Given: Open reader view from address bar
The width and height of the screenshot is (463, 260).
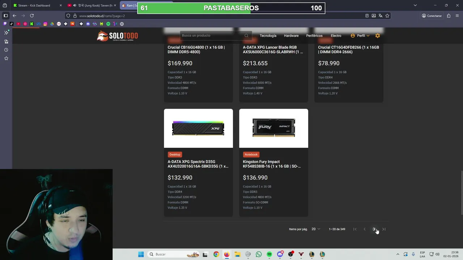Looking at the screenshot, I should [x=367, y=16].
